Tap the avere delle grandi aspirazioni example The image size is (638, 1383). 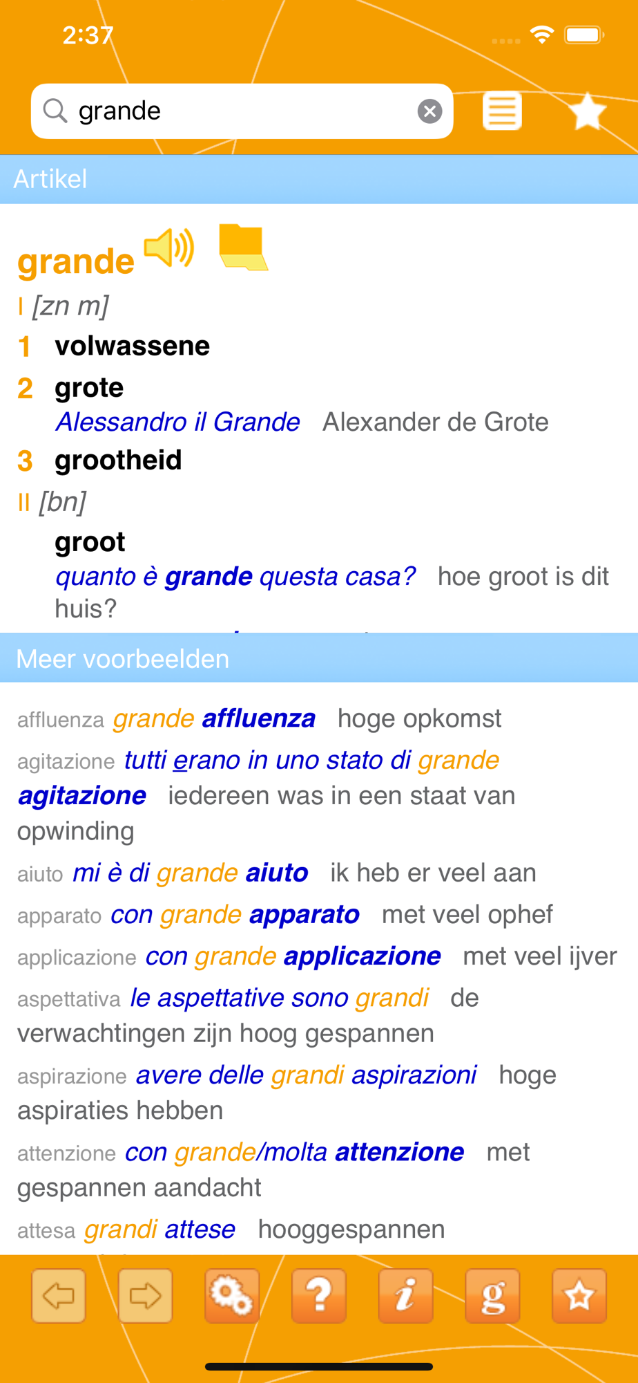(x=307, y=1075)
